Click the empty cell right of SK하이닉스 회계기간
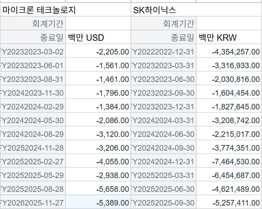The image size is (262, 209). 229,23
